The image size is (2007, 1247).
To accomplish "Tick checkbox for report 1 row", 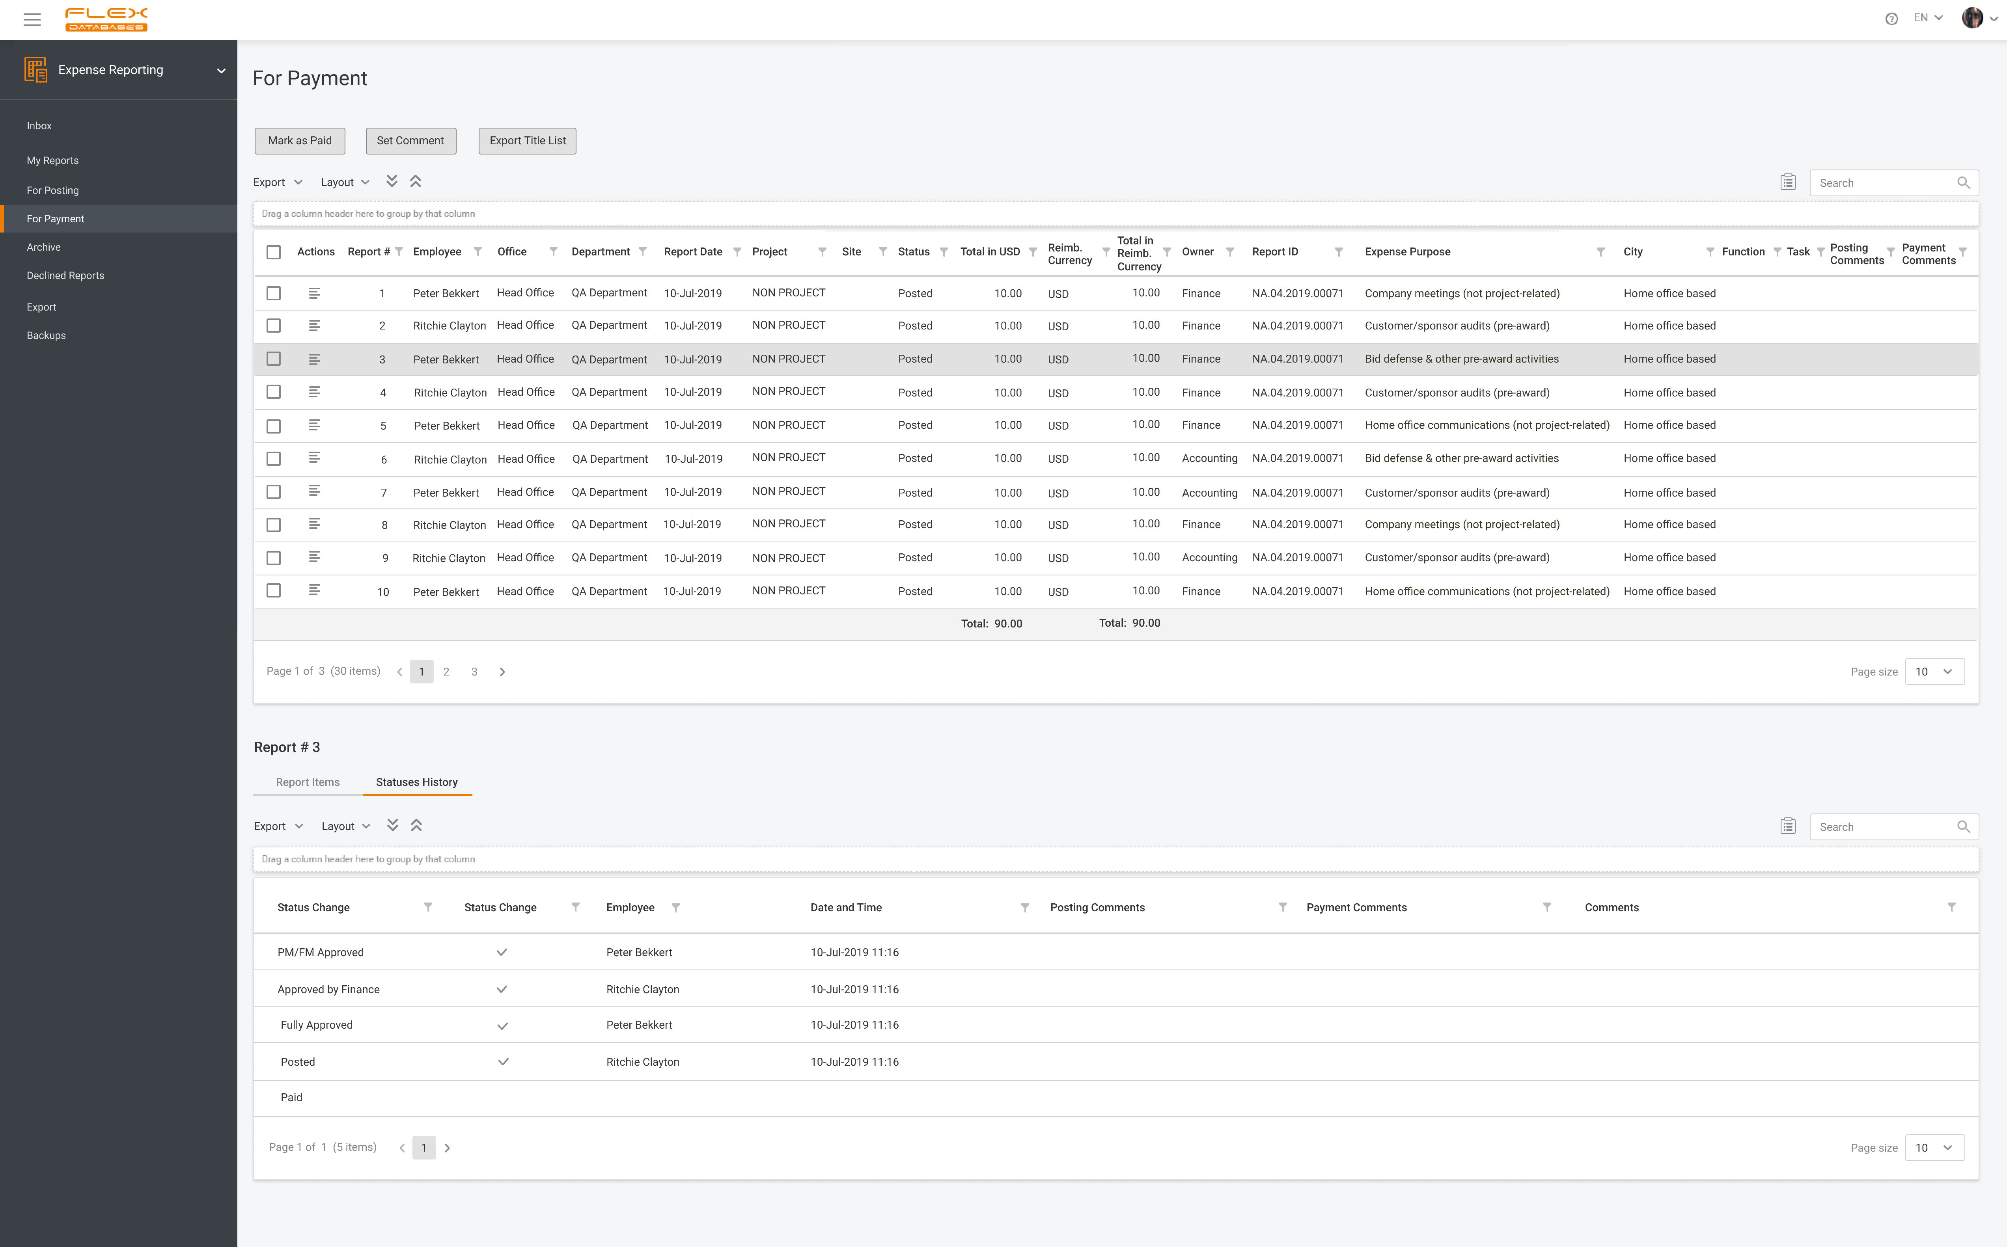I will 274,294.
